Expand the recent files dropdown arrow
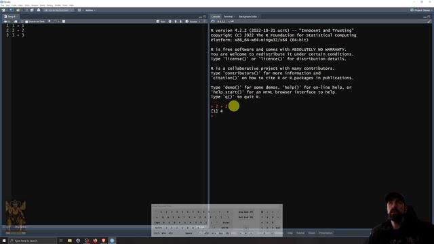This screenshot has height=244, width=434. [x=22, y=10]
